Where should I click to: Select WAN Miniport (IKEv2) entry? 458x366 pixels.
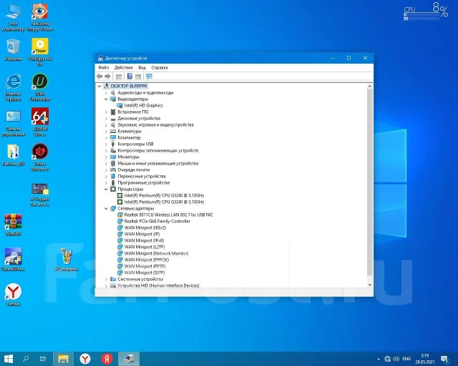(x=145, y=227)
